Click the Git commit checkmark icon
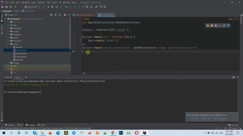This screenshot has height=136, width=243. click(x=75, y=7)
